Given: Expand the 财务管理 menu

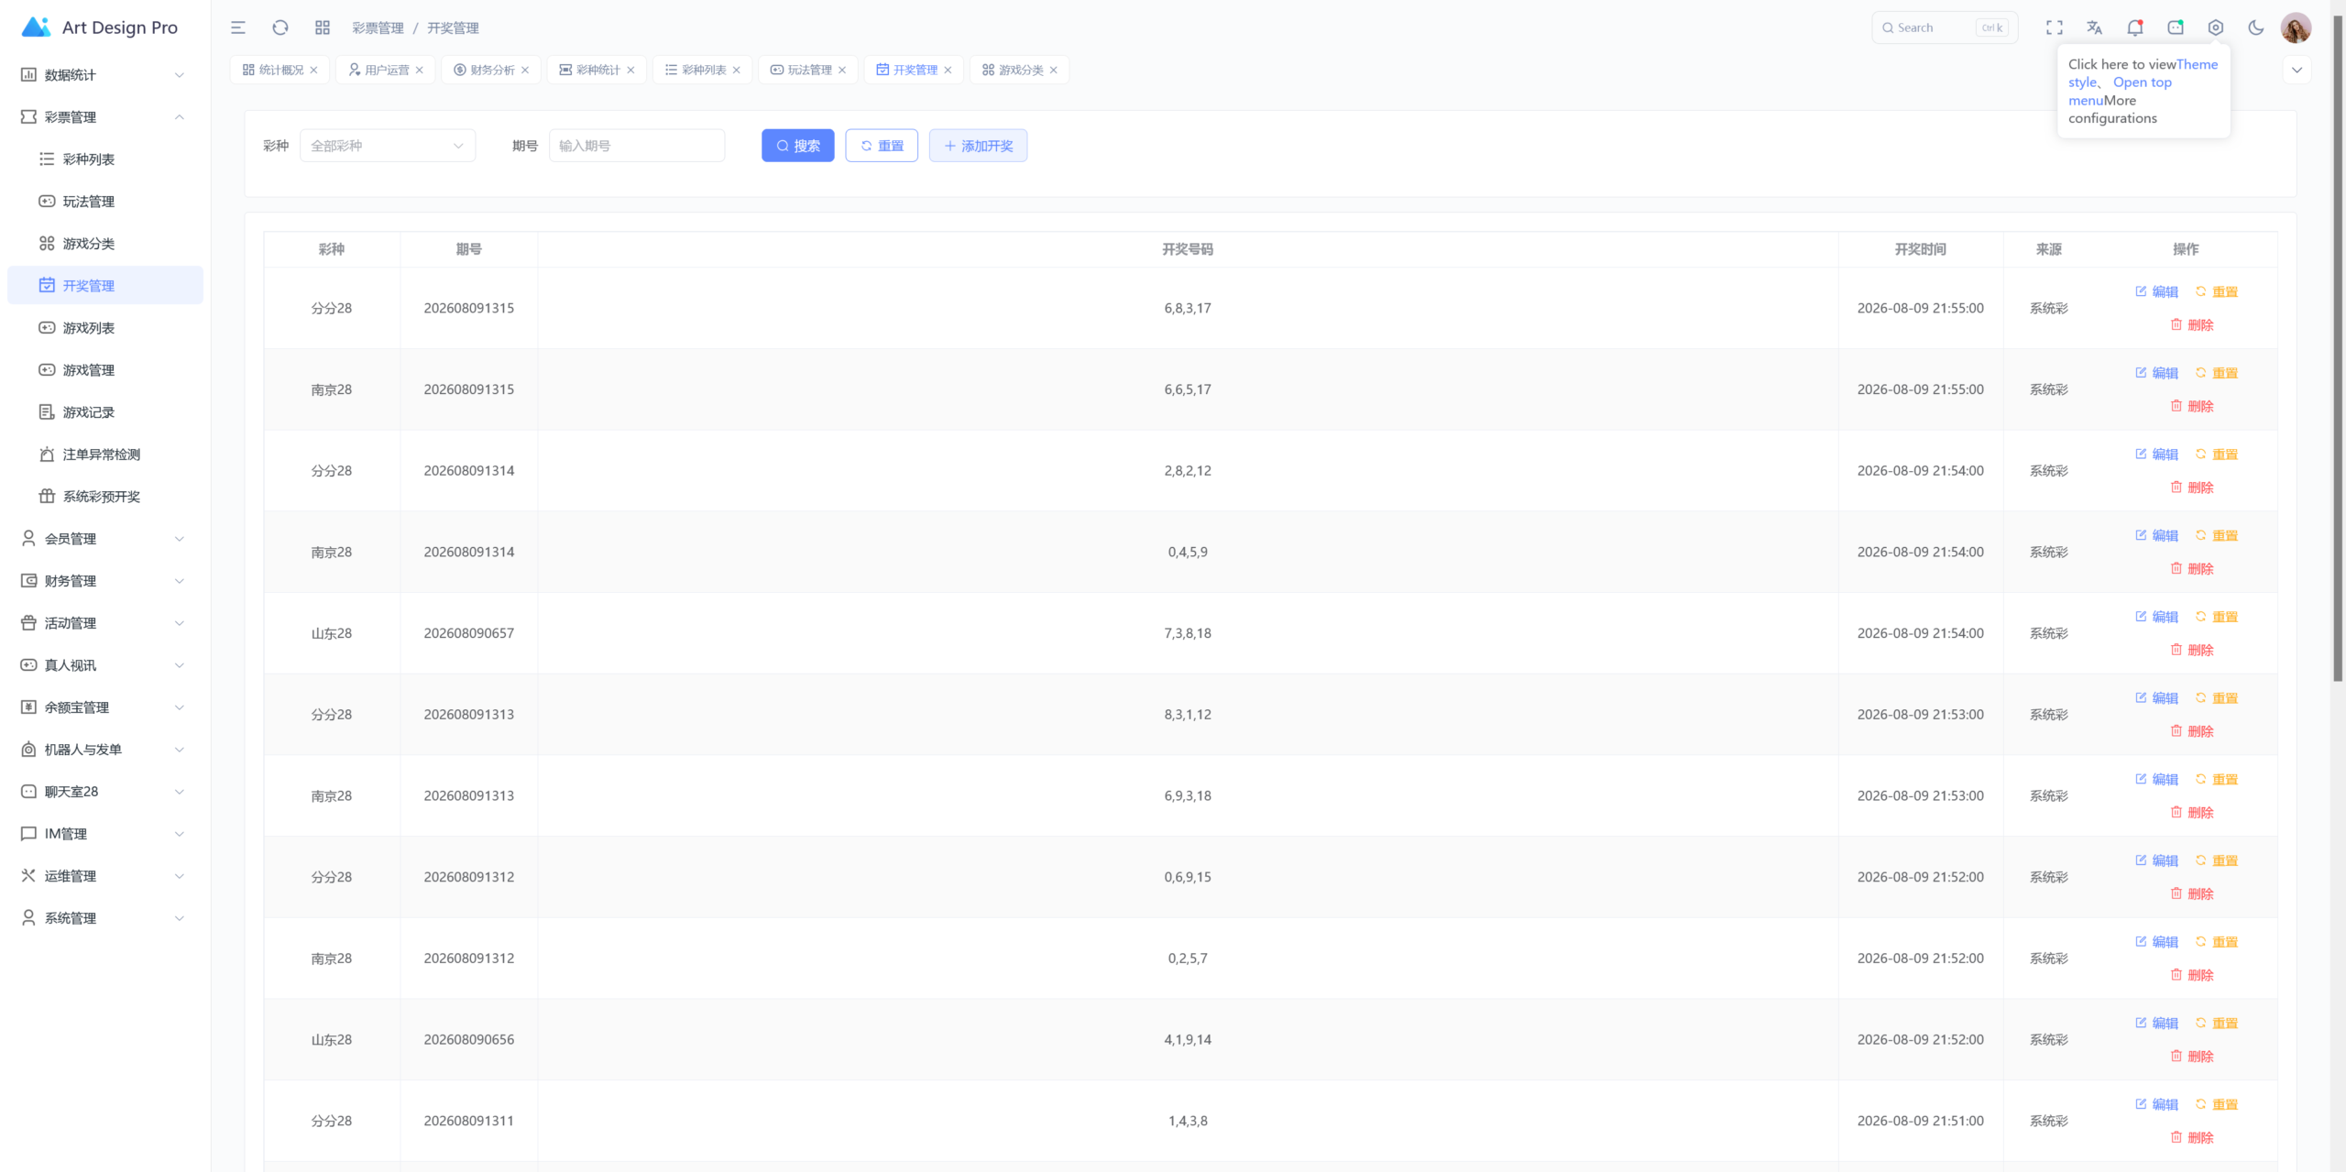Looking at the screenshot, I should 105,581.
